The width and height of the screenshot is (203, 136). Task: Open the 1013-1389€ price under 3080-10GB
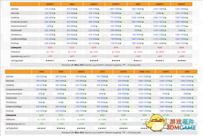click(x=144, y=76)
